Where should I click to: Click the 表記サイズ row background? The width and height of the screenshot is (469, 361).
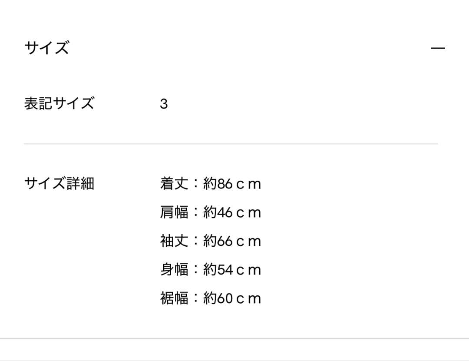261,103
